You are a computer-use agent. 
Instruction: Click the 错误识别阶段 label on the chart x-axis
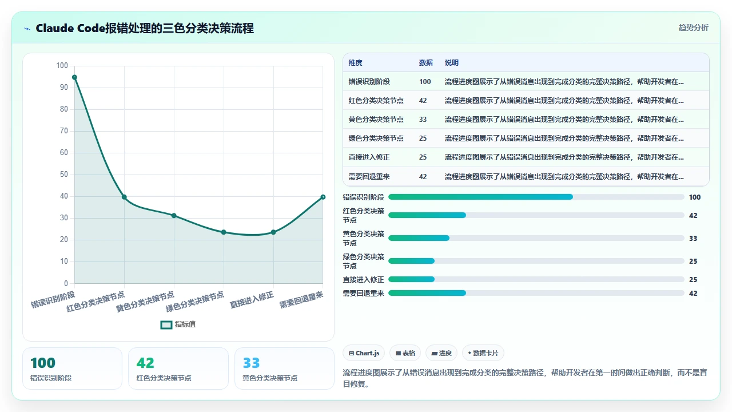pyautogui.click(x=53, y=300)
